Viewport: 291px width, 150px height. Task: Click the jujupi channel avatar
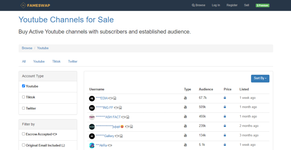(x=92, y=127)
